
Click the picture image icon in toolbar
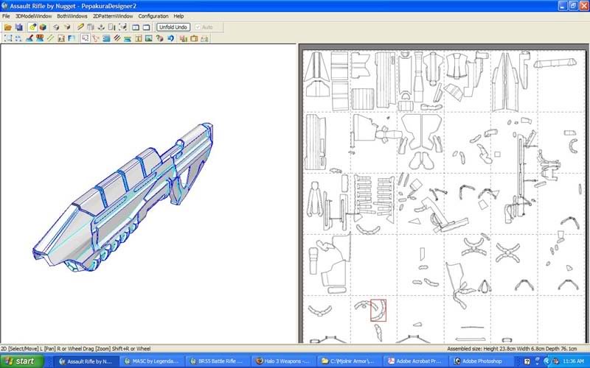point(149,38)
